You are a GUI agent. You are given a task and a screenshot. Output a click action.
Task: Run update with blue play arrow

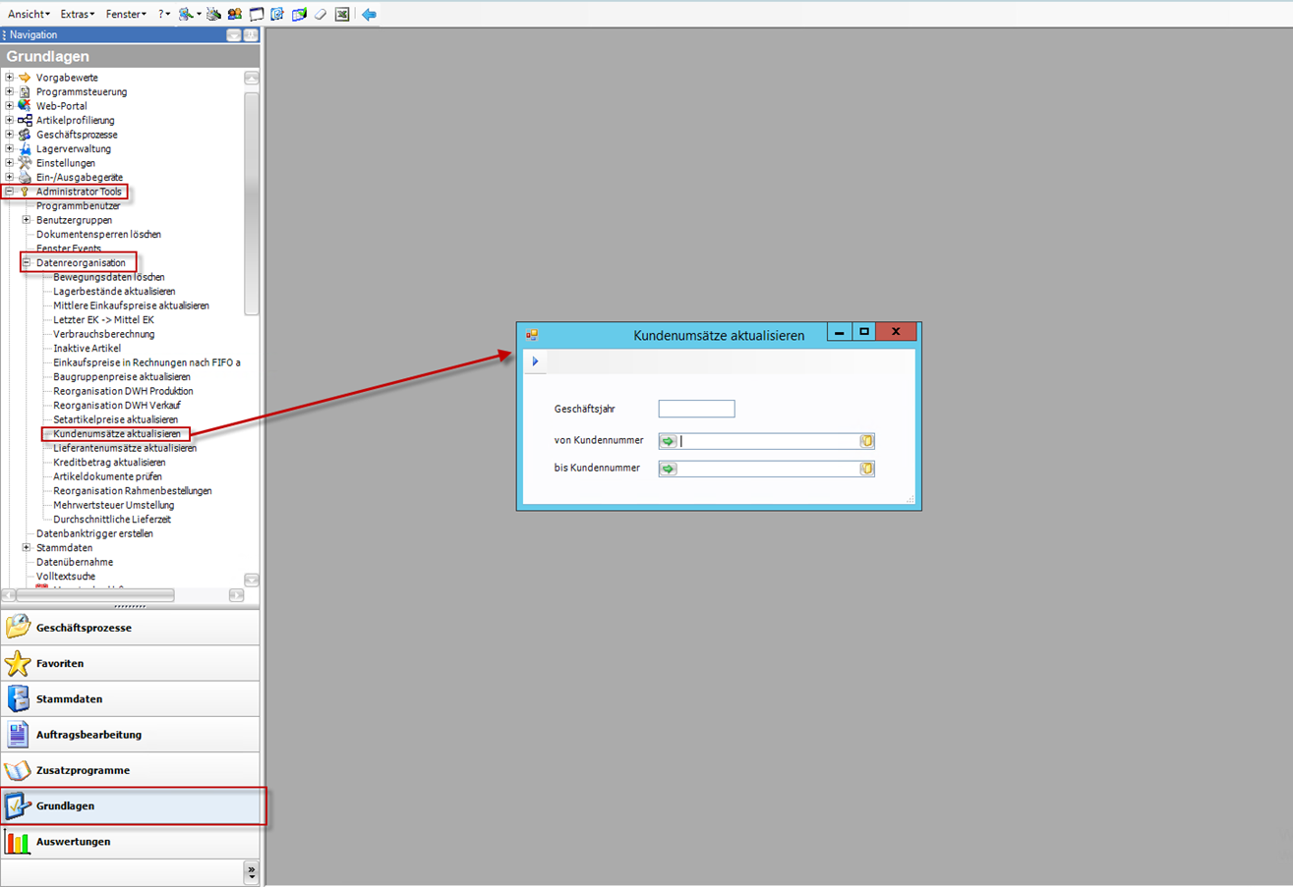(x=535, y=361)
